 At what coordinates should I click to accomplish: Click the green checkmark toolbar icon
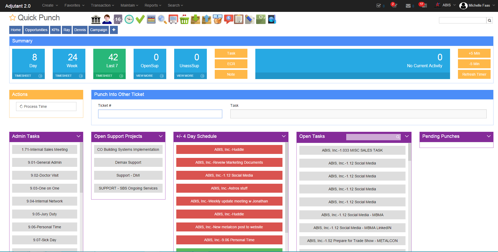click(140, 19)
